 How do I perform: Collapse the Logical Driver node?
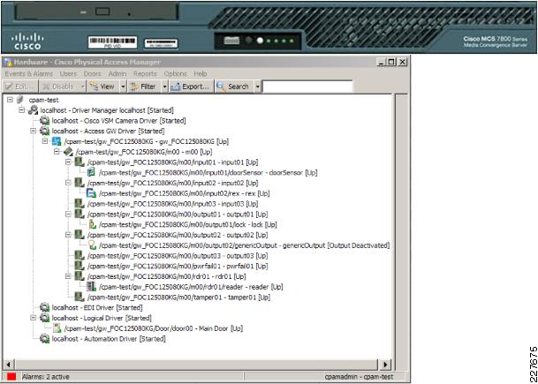click(x=34, y=318)
